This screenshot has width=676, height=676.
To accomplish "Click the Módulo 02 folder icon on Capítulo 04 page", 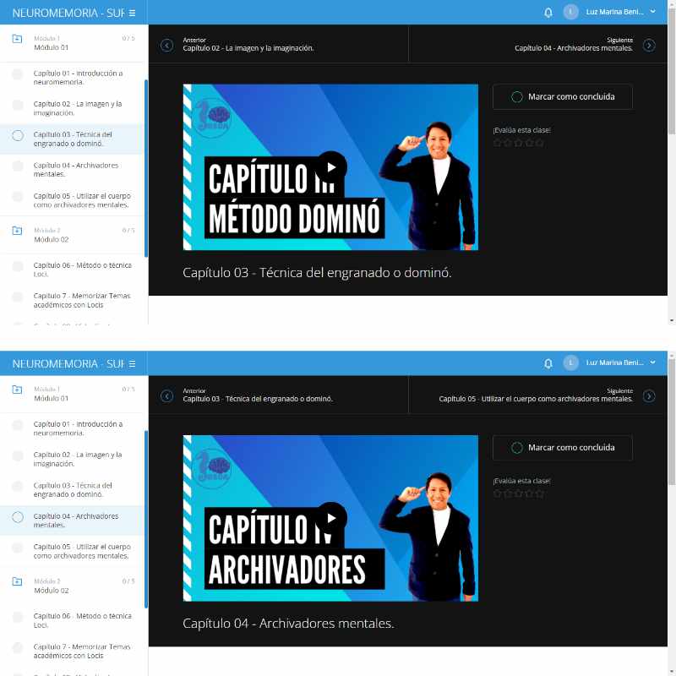I will [x=17, y=581].
